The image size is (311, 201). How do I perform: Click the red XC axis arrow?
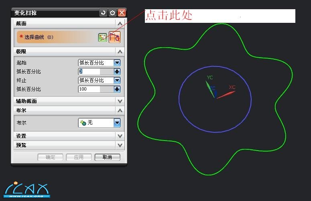tap(228, 94)
